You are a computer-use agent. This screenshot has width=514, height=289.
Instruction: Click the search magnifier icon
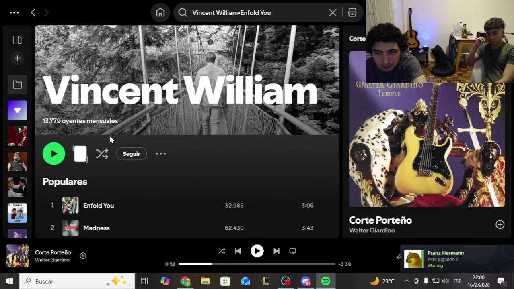point(183,13)
